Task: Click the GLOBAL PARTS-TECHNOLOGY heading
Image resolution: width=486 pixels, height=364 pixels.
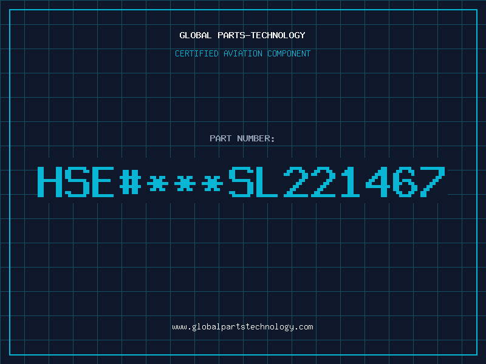Action: (x=242, y=35)
